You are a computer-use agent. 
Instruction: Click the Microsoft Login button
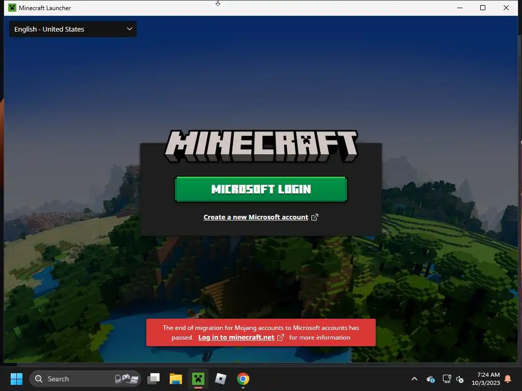[261, 189]
